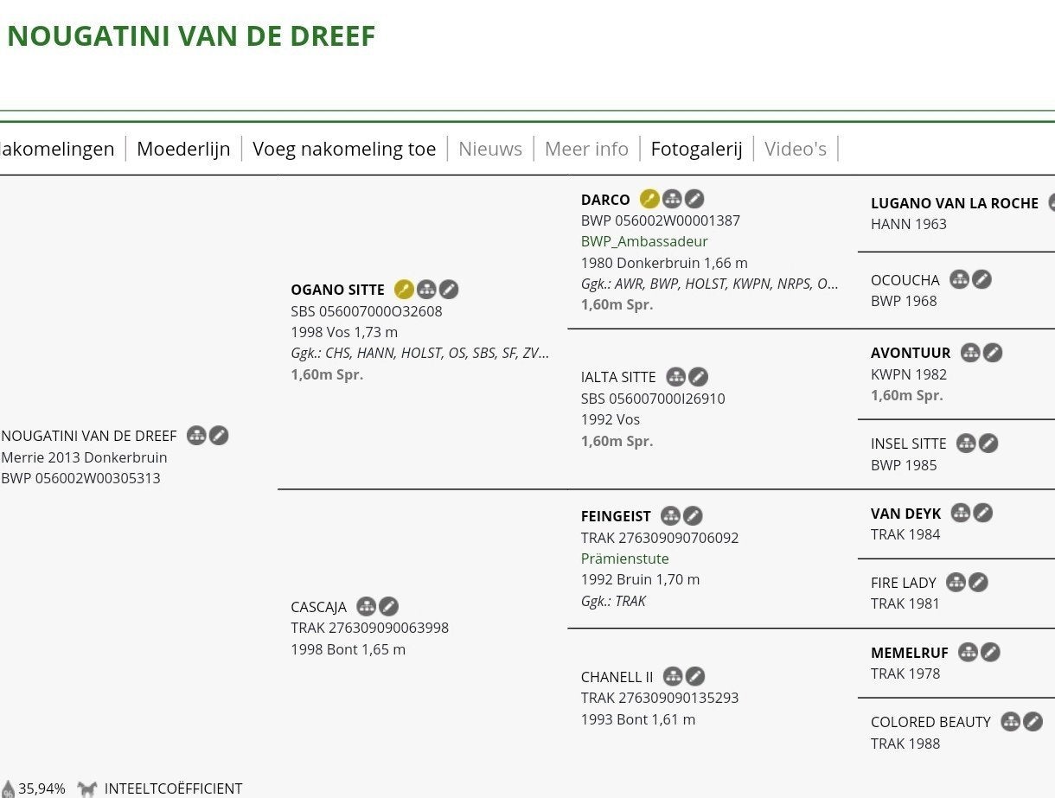
Task: Open pedigree tree icon beside OGANO SITTE
Action: pyautogui.click(x=426, y=289)
